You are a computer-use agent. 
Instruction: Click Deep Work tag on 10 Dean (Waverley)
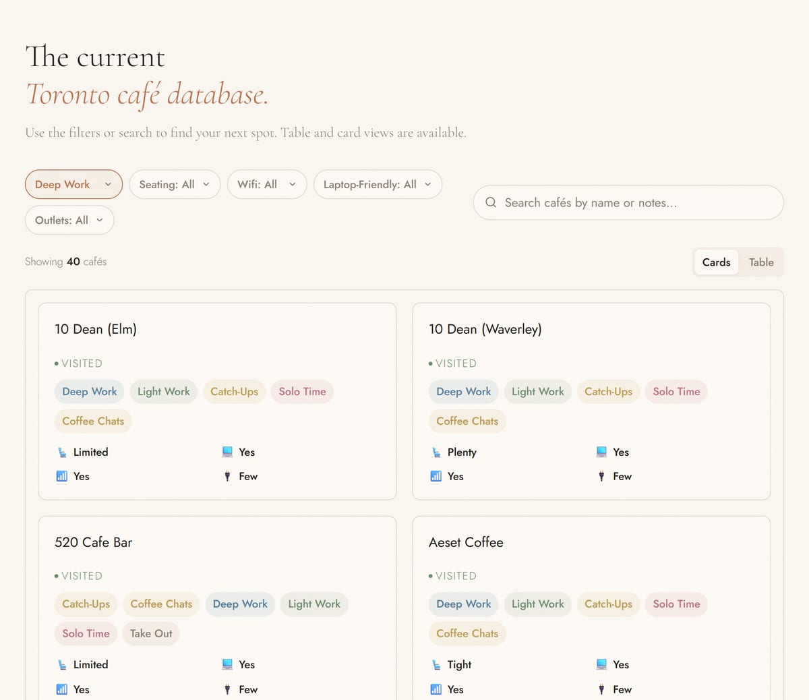tap(464, 391)
